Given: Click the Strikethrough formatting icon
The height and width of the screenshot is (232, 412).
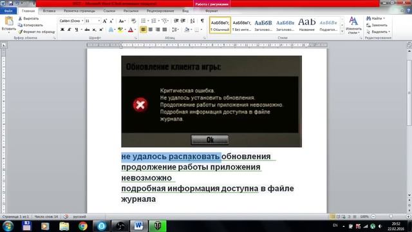Looking at the screenshot, I should point(87,30).
